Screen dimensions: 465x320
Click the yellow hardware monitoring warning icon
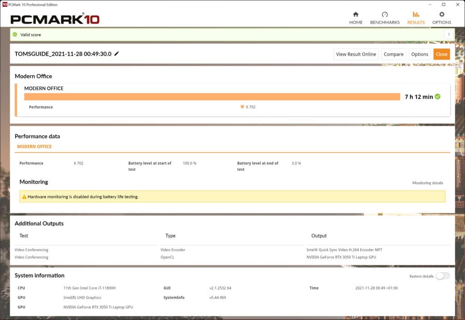(x=24, y=197)
